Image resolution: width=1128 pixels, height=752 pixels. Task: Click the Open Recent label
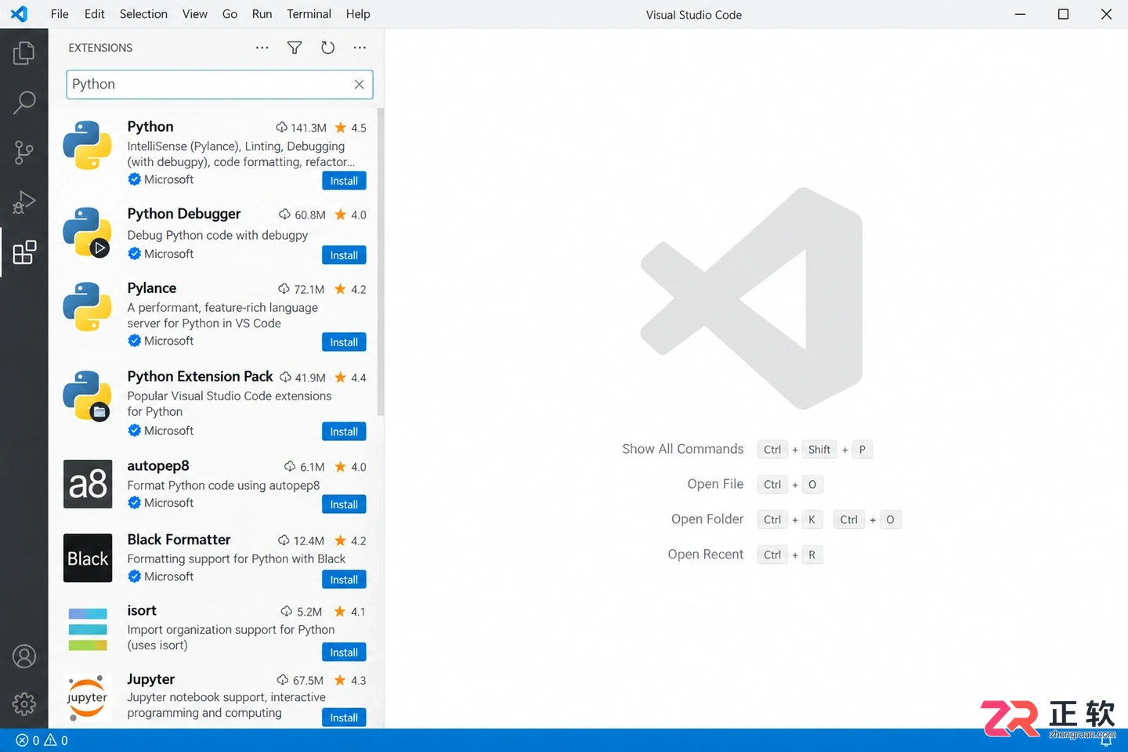706,555
